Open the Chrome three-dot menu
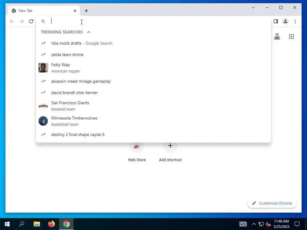The width and height of the screenshot is (307, 230). [x=295, y=21]
